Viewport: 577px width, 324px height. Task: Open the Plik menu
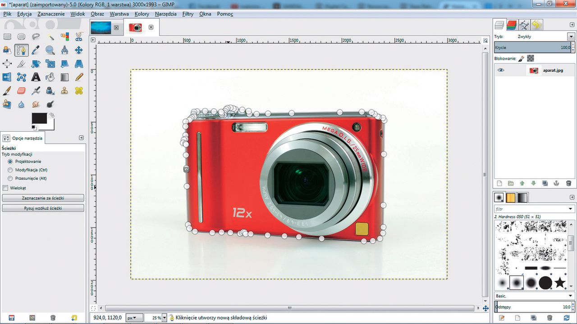tap(7, 14)
